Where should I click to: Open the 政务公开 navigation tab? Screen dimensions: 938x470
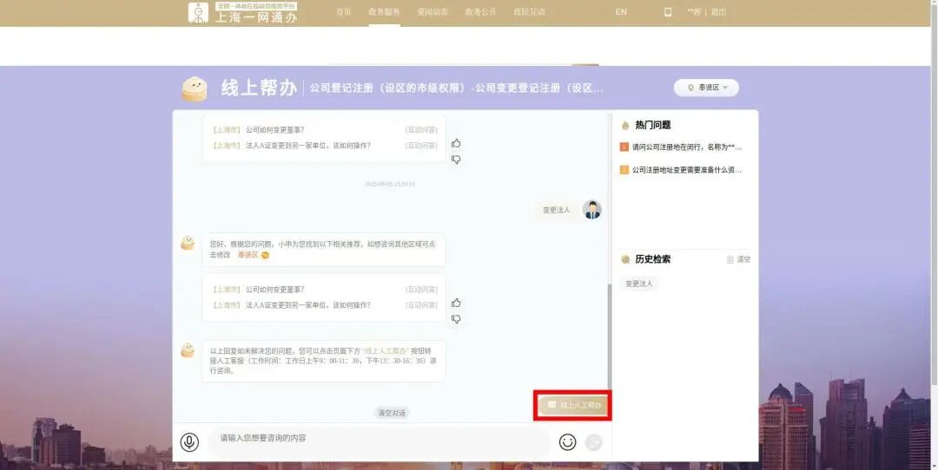coord(480,12)
